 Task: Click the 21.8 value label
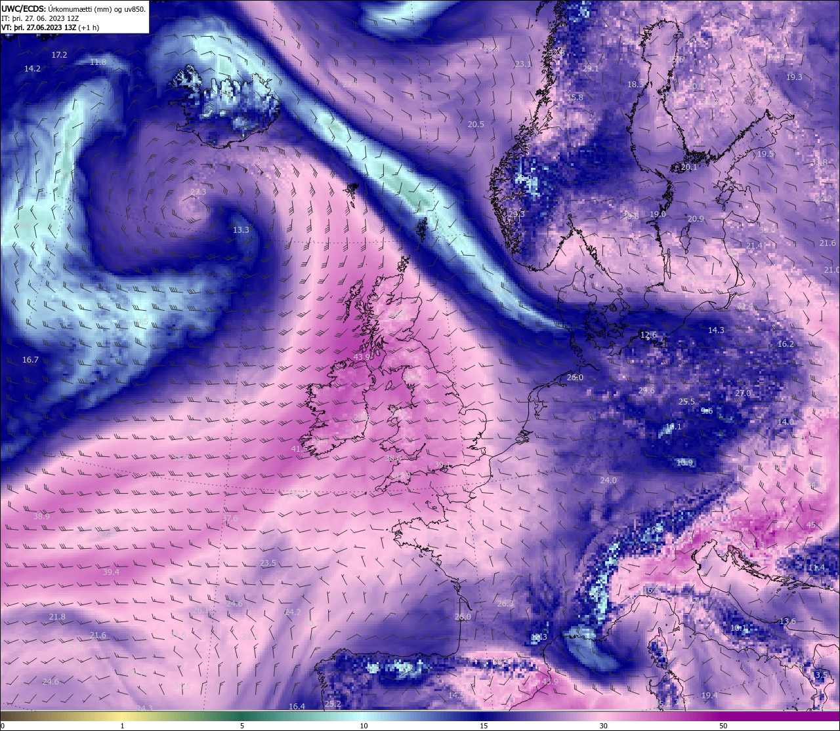click(57, 617)
